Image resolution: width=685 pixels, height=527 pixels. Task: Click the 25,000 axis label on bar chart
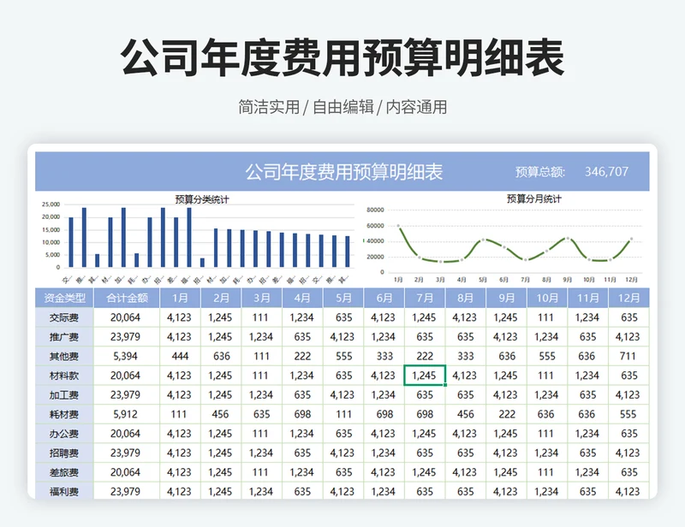click(x=51, y=204)
